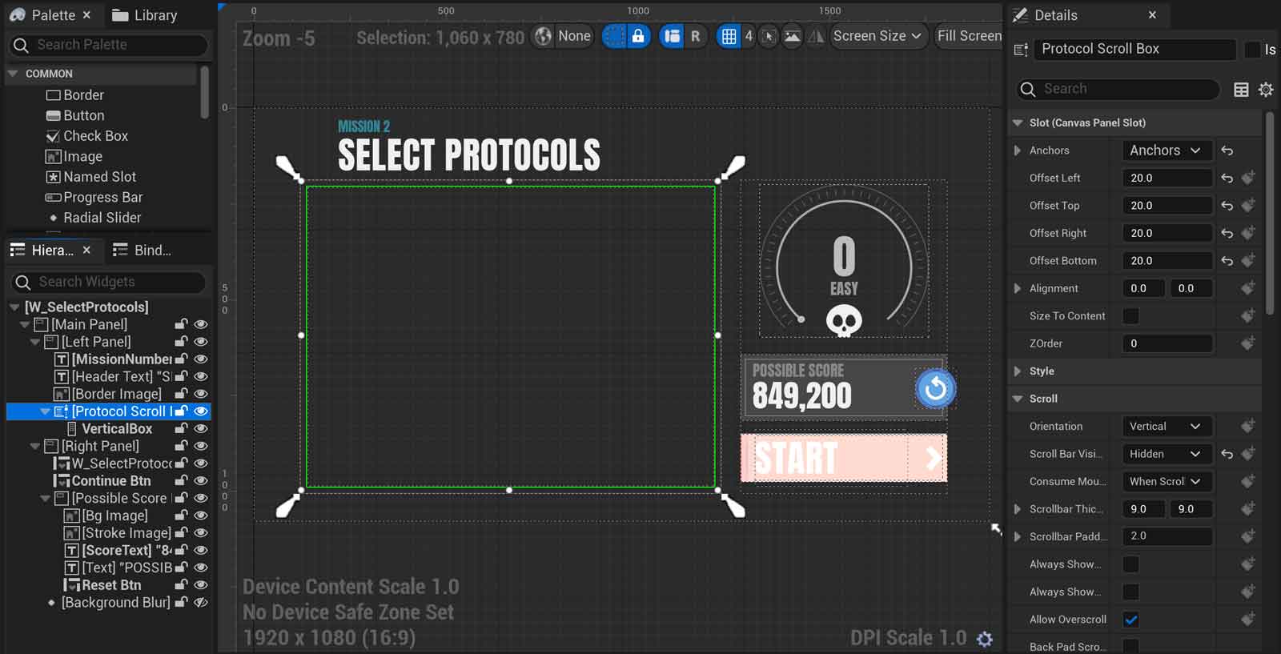Select the ScoreText tree item
Viewport: 1281px width, 654px height.
tap(118, 551)
